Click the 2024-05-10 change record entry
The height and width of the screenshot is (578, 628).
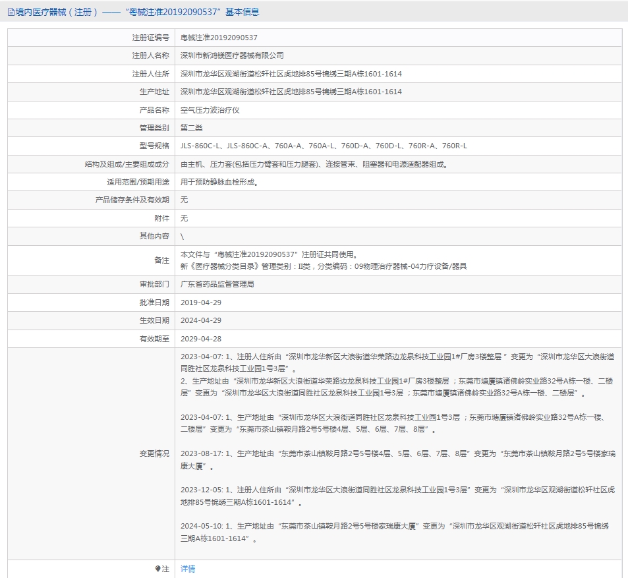tap(395, 533)
